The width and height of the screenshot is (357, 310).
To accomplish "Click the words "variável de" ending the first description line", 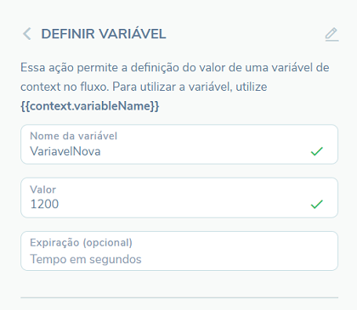I will pyautogui.click(x=300, y=68).
